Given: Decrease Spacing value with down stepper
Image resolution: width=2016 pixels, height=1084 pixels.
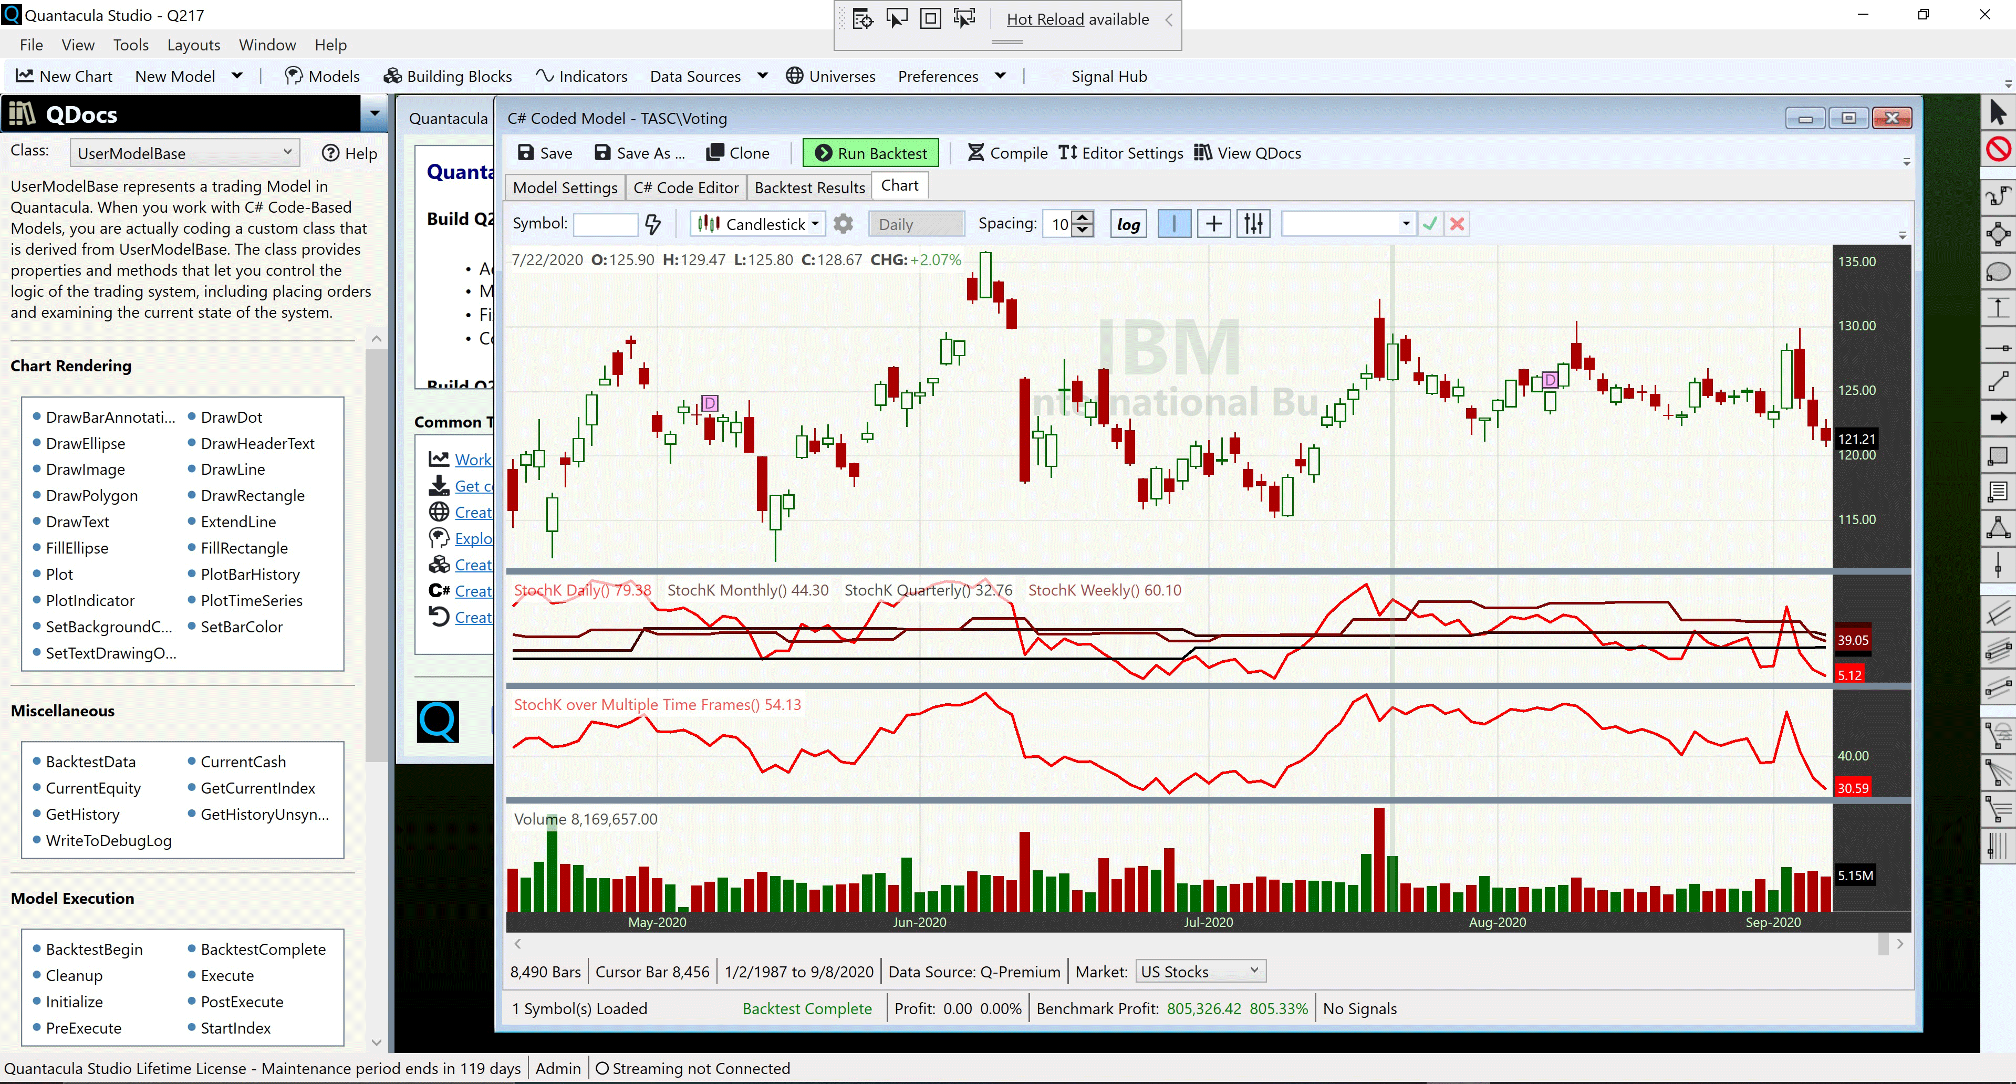Looking at the screenshot, I should coord(1083,231).
